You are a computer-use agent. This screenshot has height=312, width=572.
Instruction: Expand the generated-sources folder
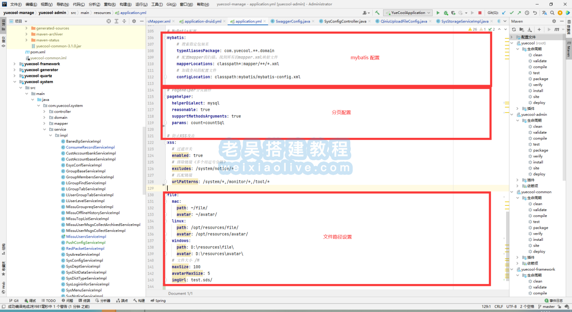coord(27,28)
